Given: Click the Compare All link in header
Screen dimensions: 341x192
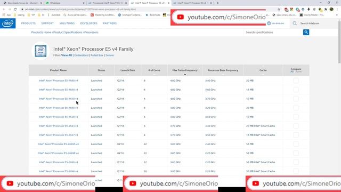Looking at the screenshot, I should (292, 71).
